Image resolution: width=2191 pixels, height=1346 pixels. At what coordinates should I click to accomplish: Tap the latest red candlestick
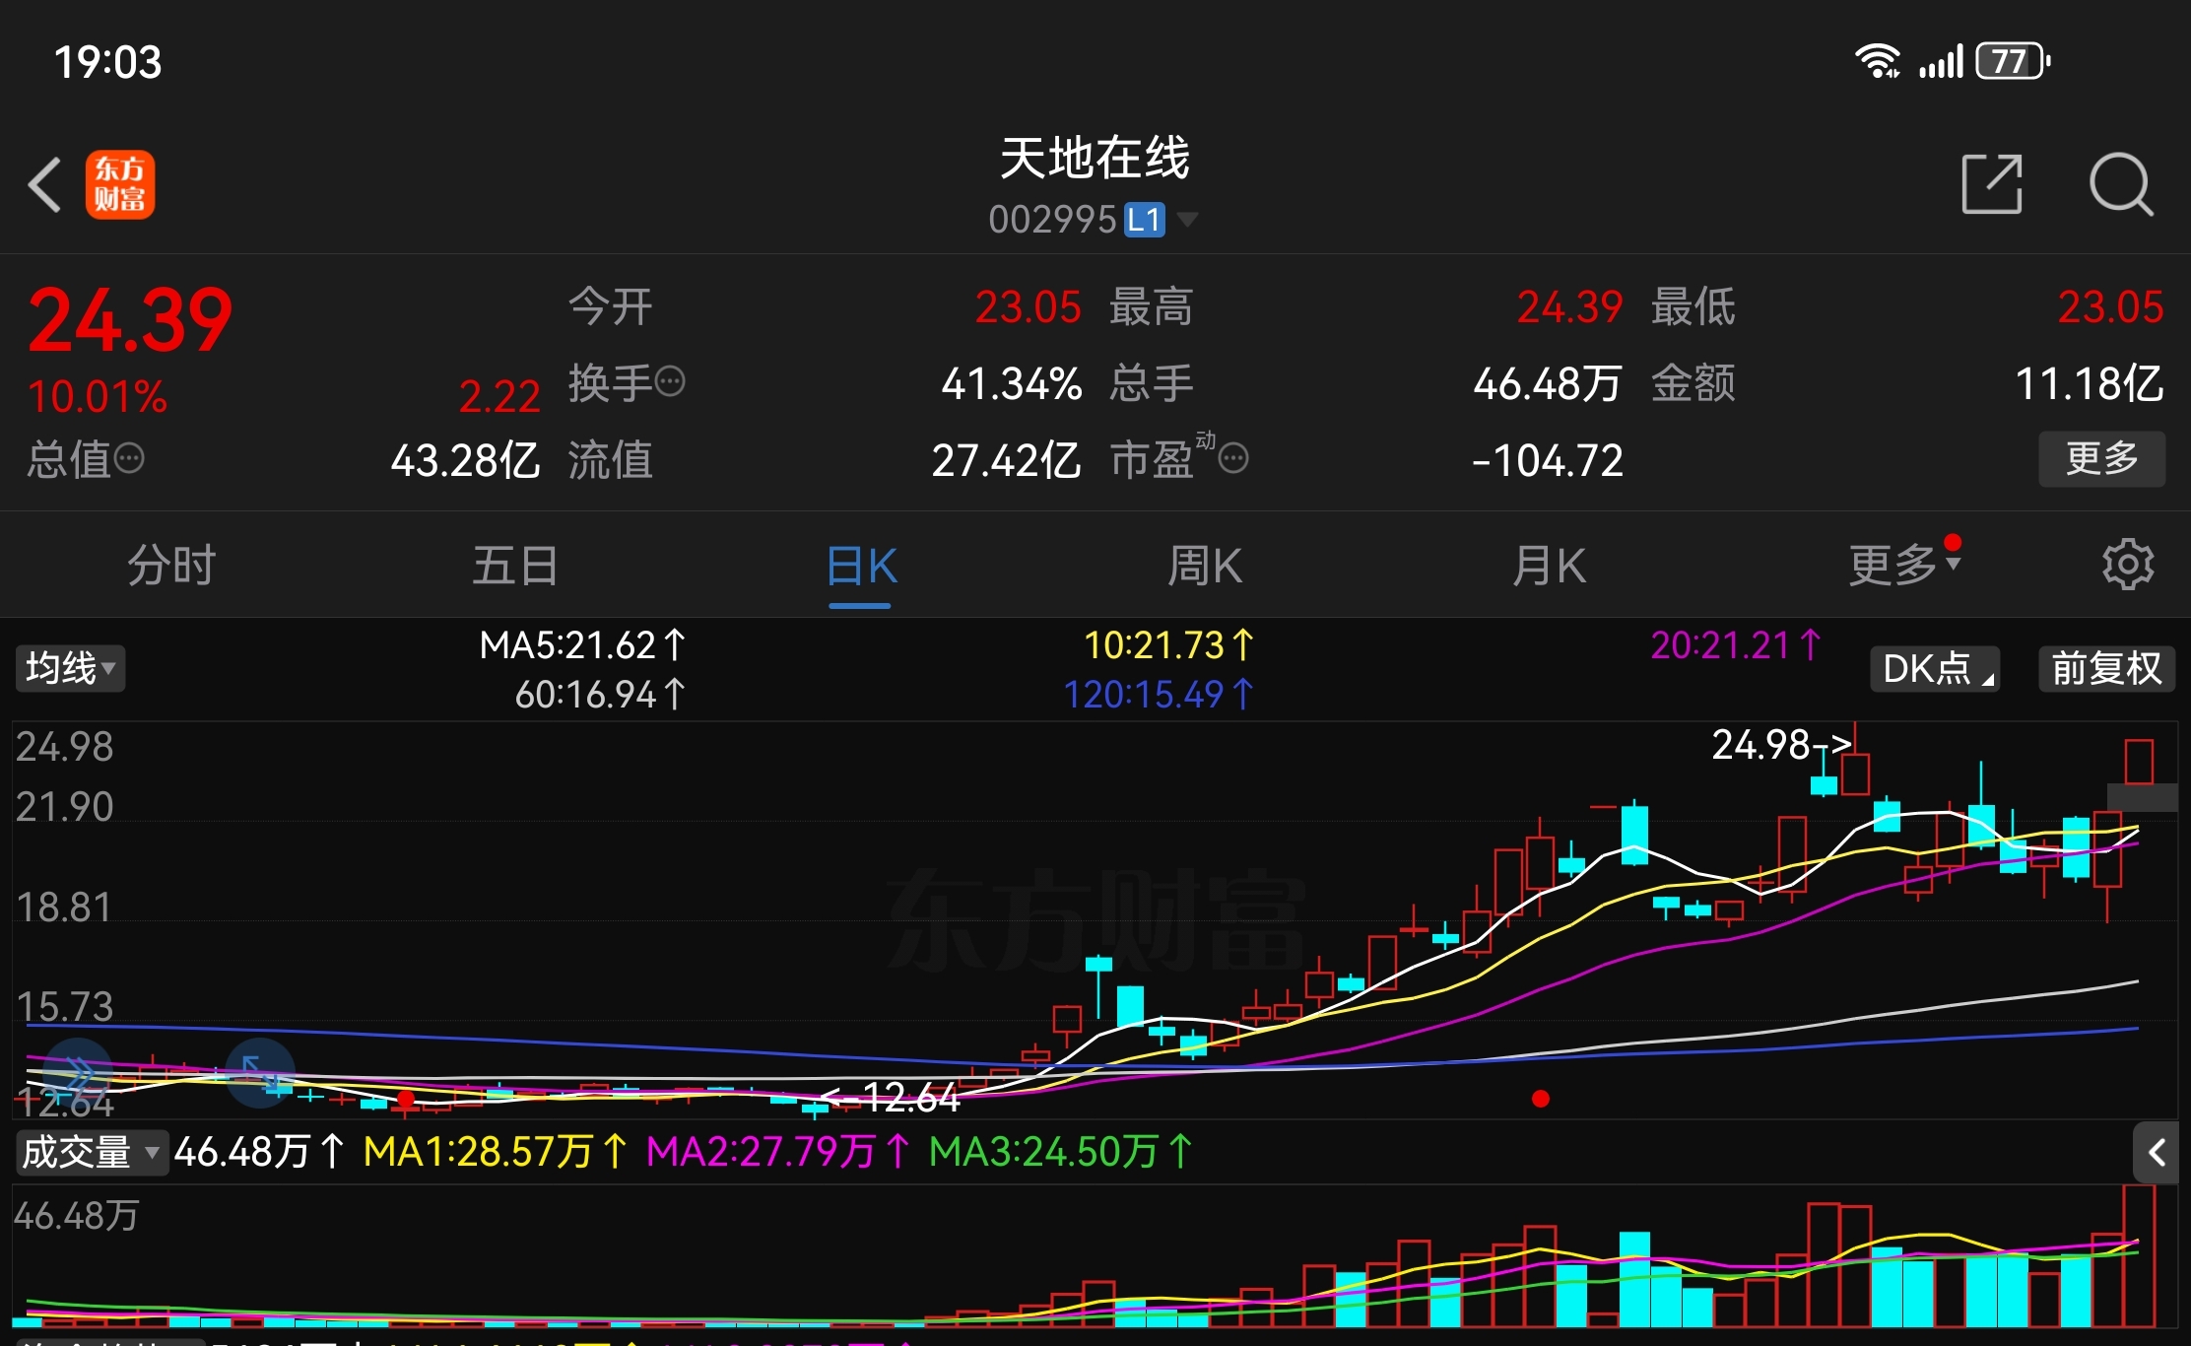pos(2139,761)
